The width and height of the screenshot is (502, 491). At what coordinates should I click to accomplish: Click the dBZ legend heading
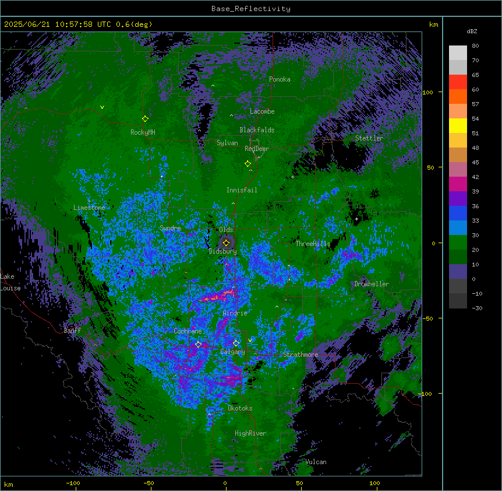[x=472, y=31]
